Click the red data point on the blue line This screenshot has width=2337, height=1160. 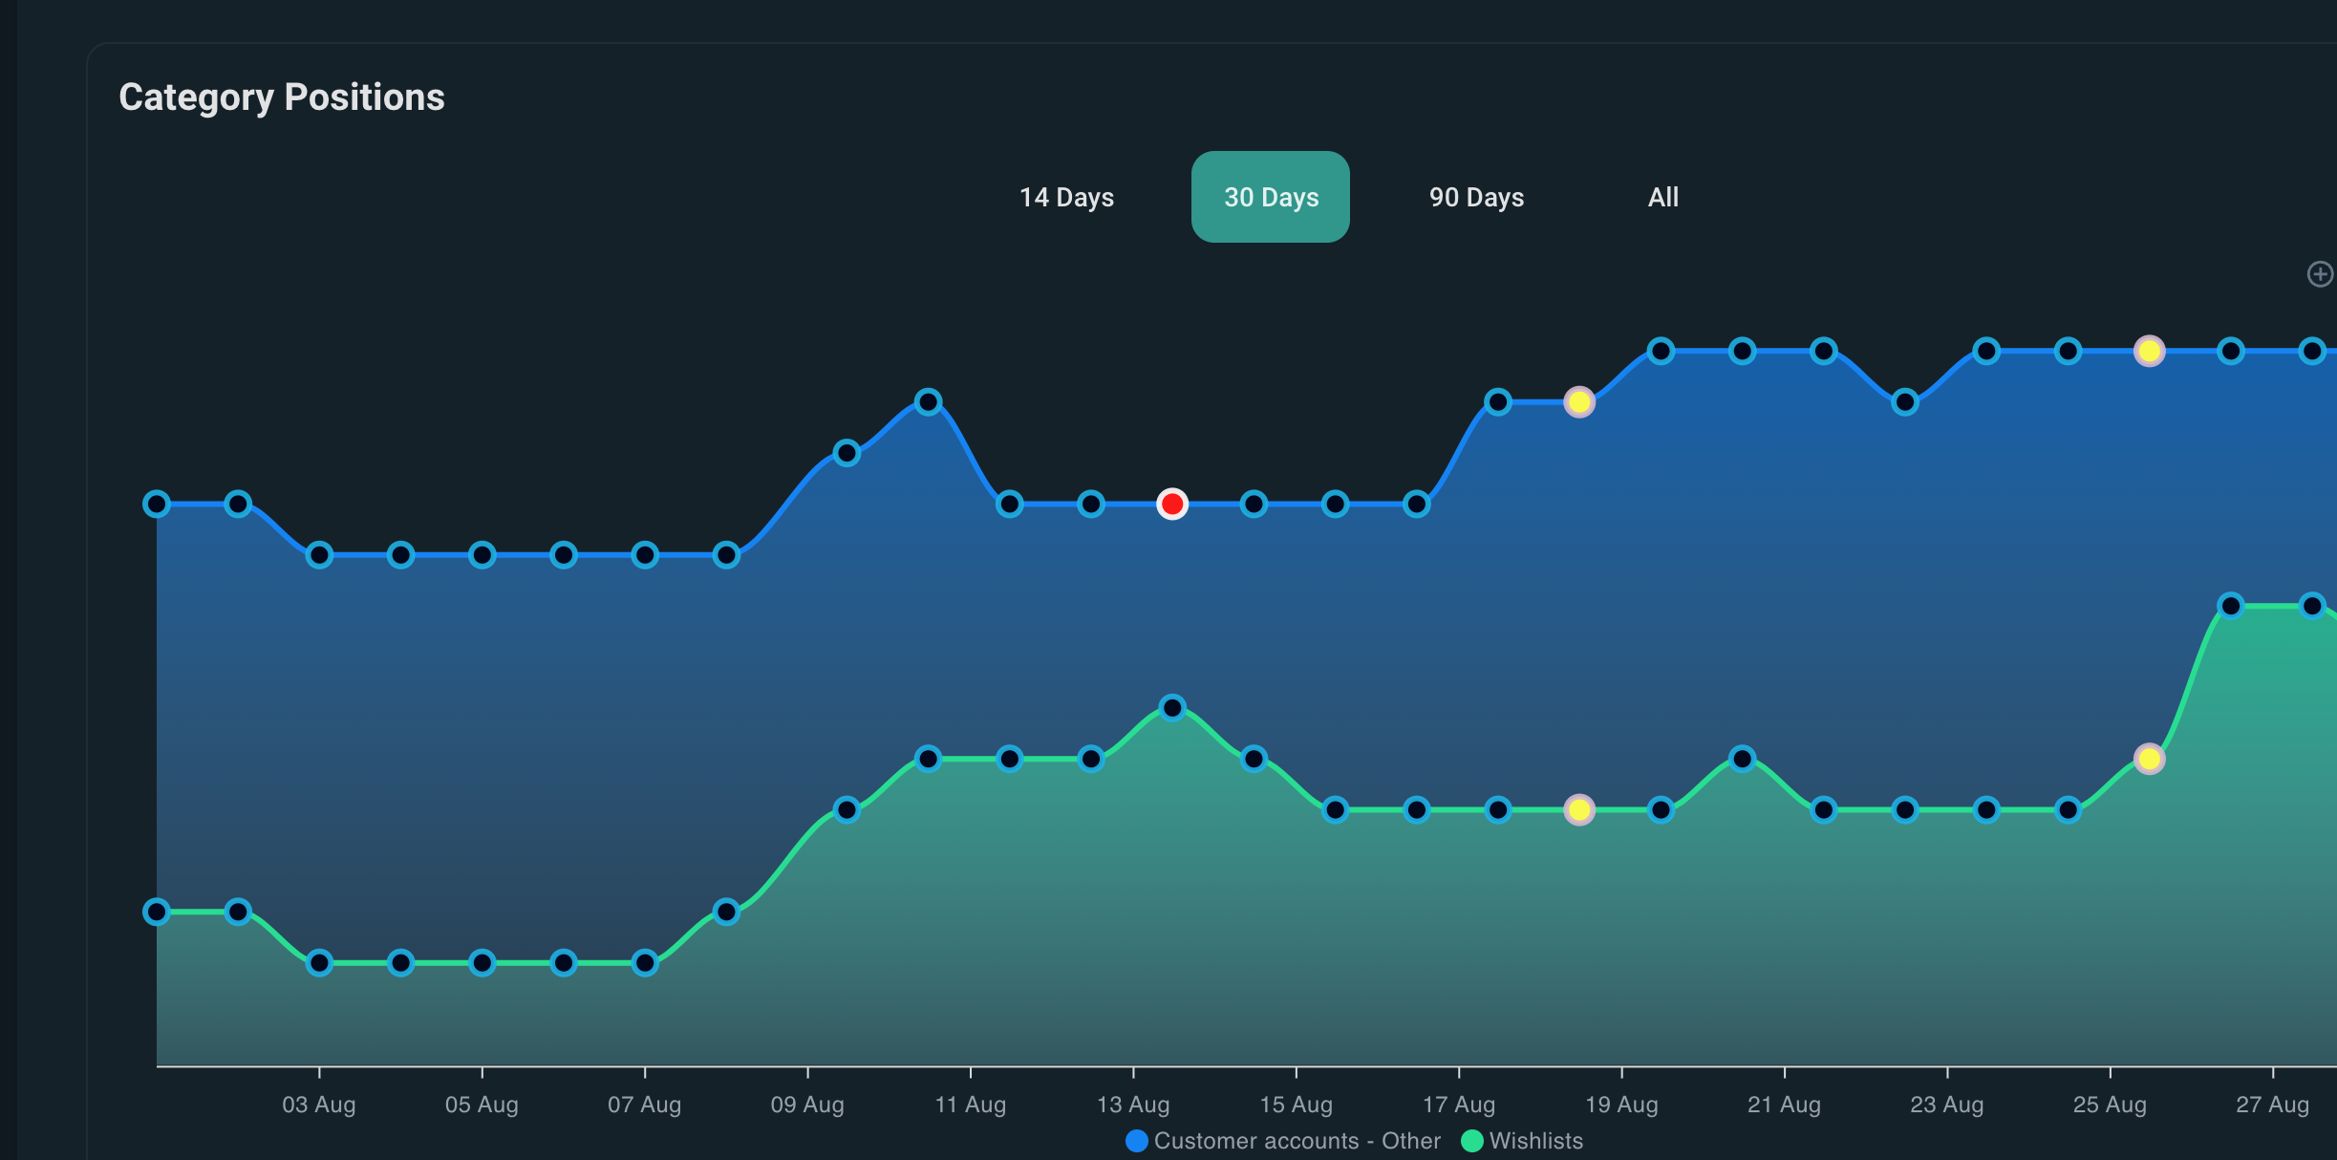[x=1172, y=504]
